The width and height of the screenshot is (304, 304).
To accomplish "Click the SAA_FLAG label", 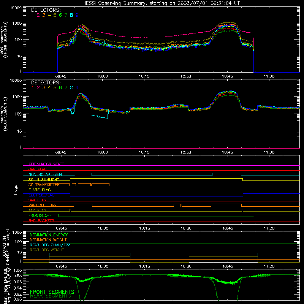I will 37,200.
